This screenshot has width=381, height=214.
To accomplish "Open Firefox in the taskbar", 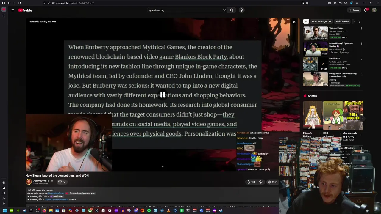I will click(44, 211).
